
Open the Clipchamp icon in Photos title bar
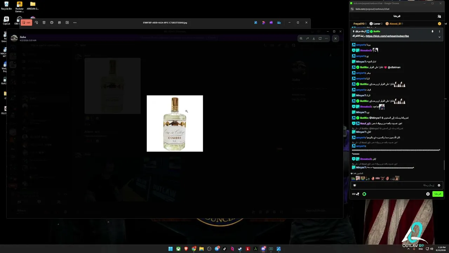(x=271, y=22)
